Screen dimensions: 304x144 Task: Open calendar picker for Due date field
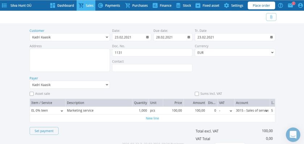tap(189, 37)
